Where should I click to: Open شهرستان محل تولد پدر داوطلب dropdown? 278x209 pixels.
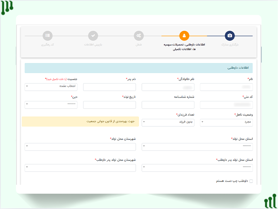pyautogui.click(x=80, y=168)
